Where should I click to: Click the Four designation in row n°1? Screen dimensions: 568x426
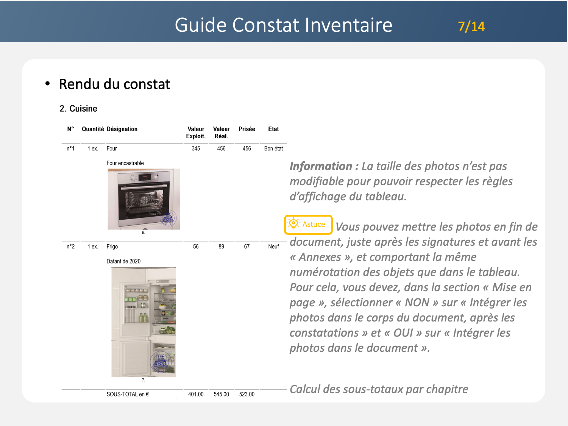112,148
